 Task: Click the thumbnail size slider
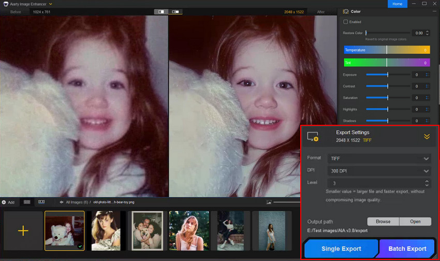coord(287,202)
